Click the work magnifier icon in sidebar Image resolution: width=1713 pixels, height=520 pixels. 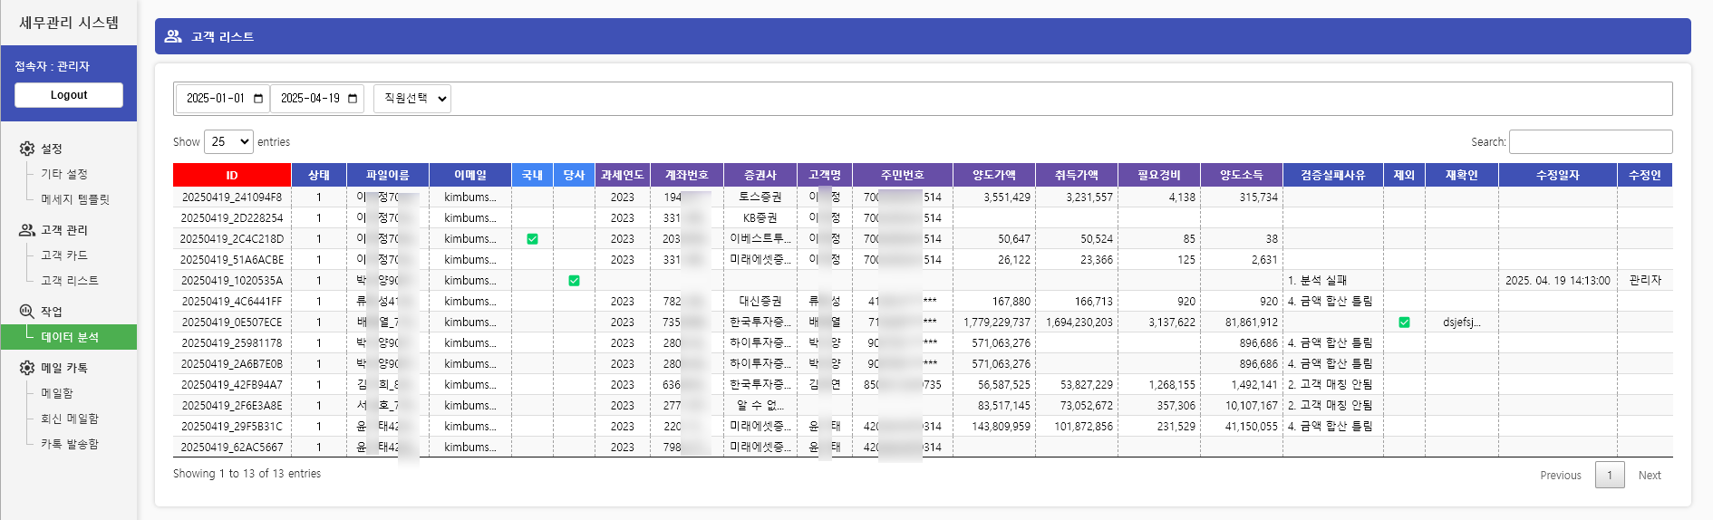pos(27,312)
